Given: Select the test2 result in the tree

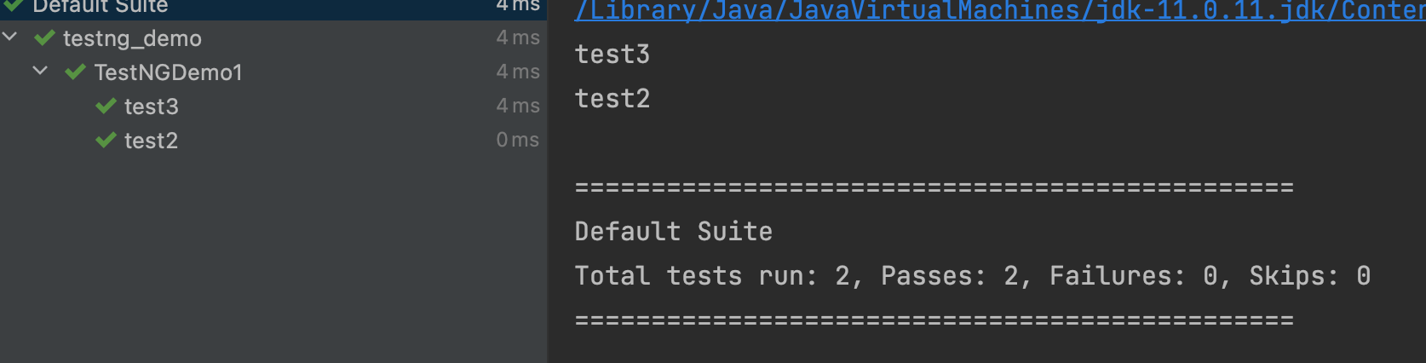Looking at the screenshot, I should pyautogui.click(x=152, y=141).
